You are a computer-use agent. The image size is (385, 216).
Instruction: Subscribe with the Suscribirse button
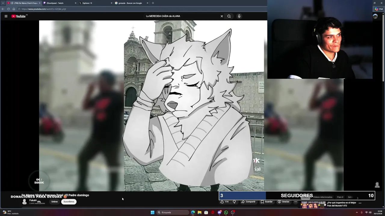[x=69, y=202]
